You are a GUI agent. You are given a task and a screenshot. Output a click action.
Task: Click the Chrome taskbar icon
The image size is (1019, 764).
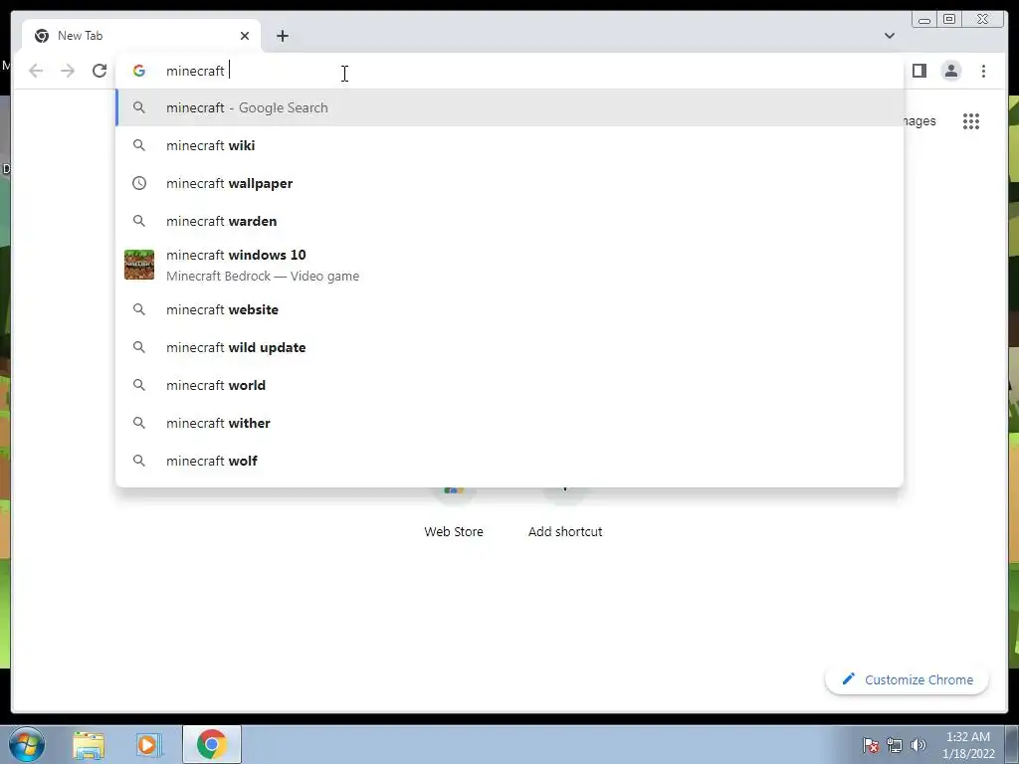tap(212, 744)
